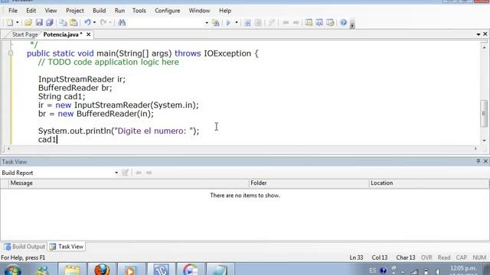Screen dimensions: 490x275
Task: Click the Task View edit task icon
Action: (126, 173)
